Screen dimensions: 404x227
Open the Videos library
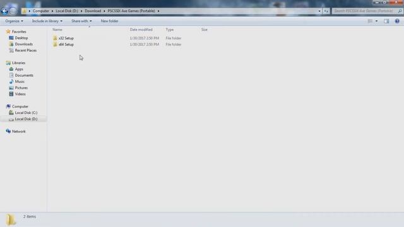(20, 94)
